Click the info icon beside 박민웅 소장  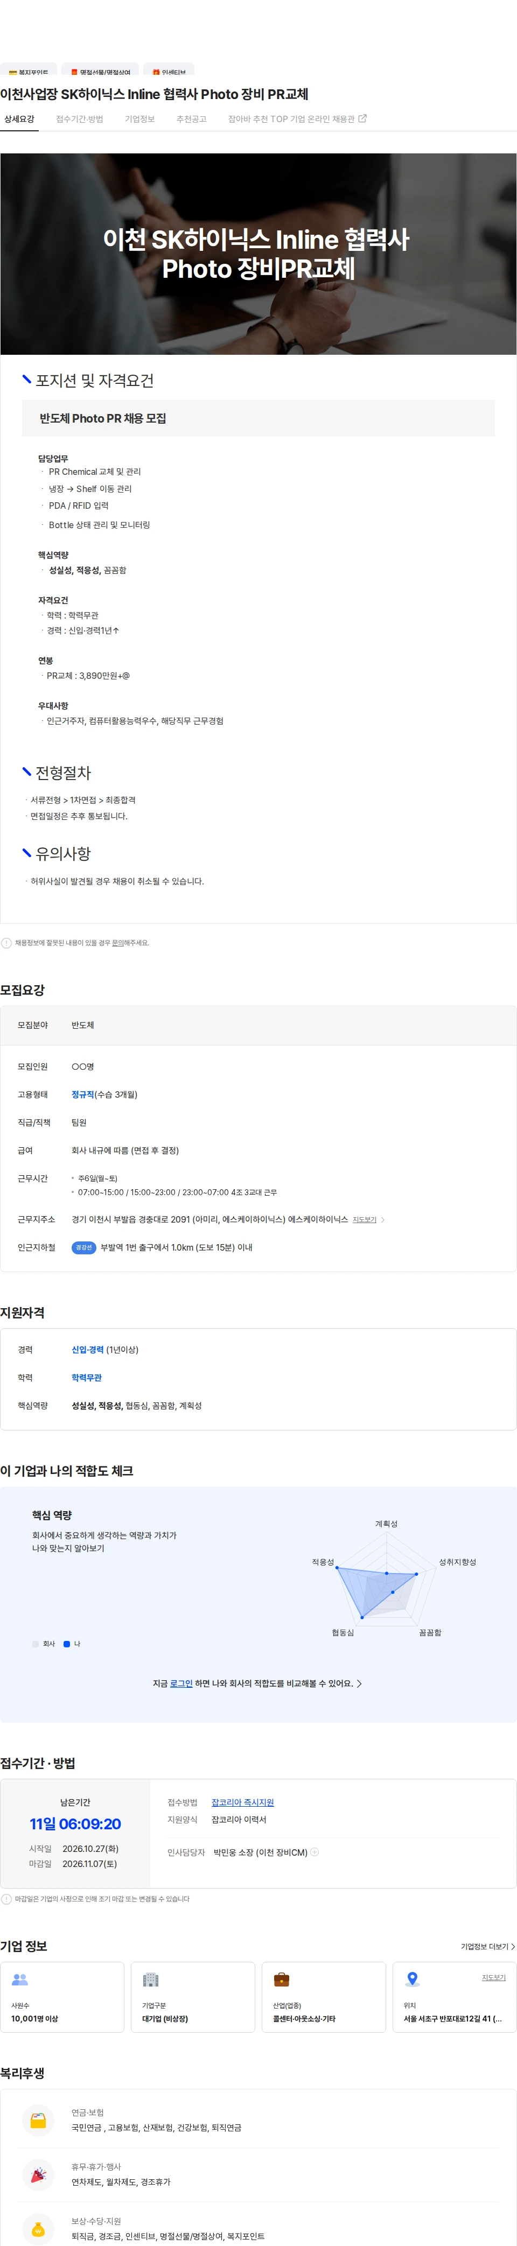click(x=315, y=1852)
